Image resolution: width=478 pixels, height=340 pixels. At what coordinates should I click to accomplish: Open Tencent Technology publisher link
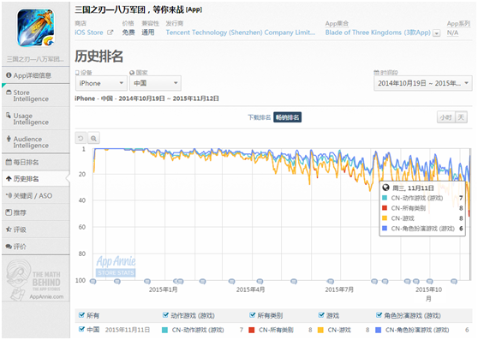[241, 33]
